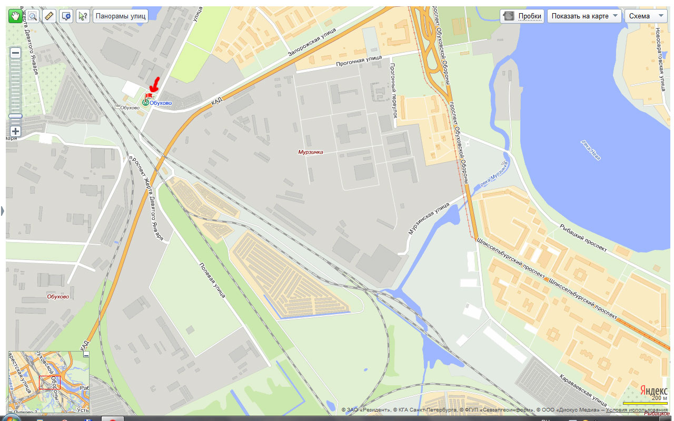Activate the zoom-to-area magnifier tool
The width and height of the screenshot is (674, 421).
point(32,16)
